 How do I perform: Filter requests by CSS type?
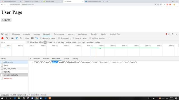point(58,42)
